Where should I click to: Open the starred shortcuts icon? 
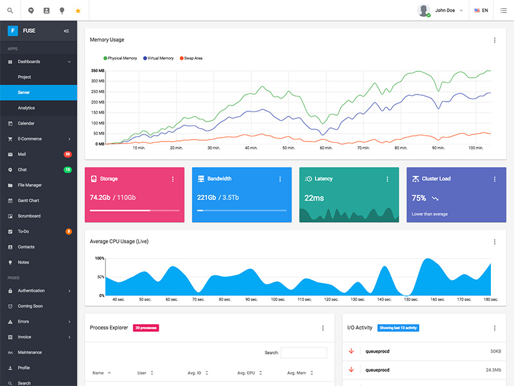click(78, 11)
